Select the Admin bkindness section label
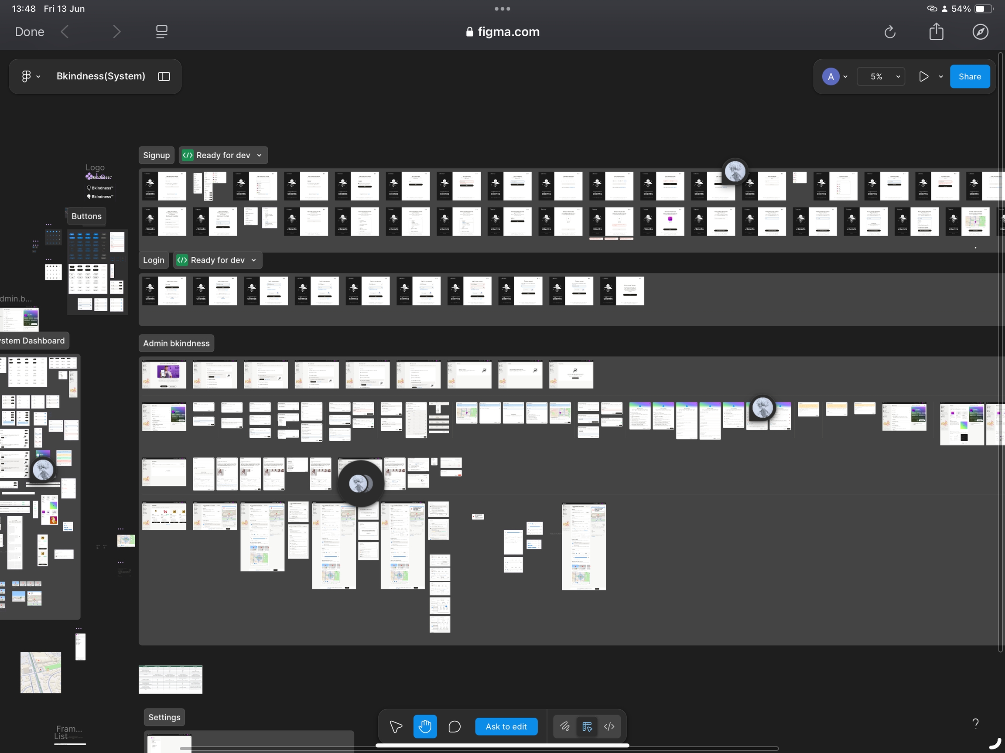 176,343
